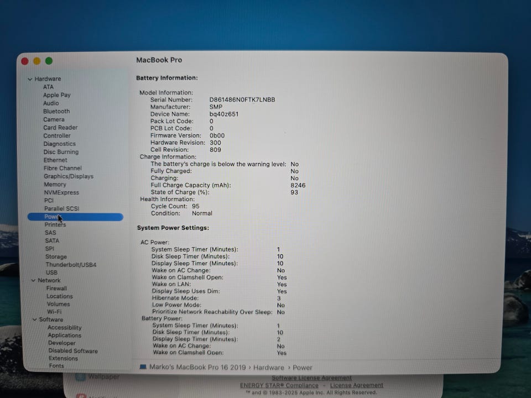Select Extensions under Software
The image size is (531, 398).
[63, 358]
